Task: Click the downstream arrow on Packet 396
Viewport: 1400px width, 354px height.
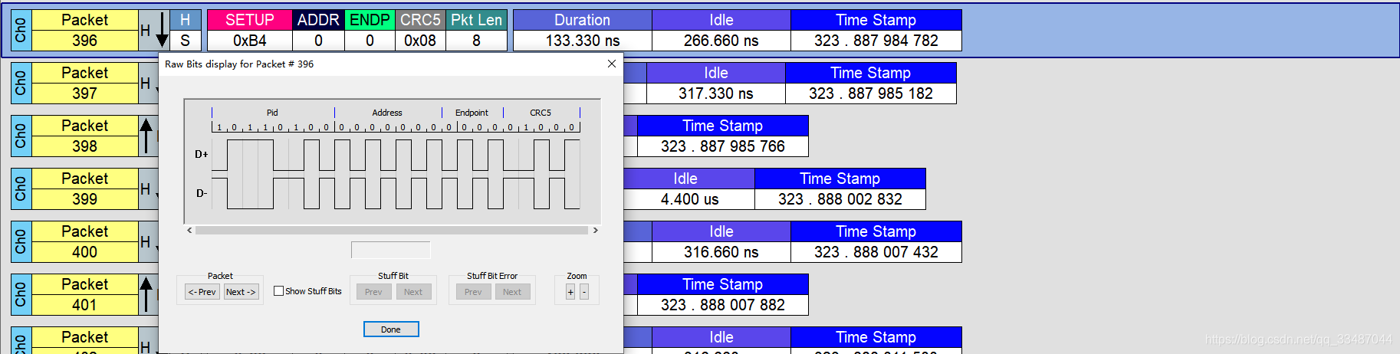Action: [162, 31]
